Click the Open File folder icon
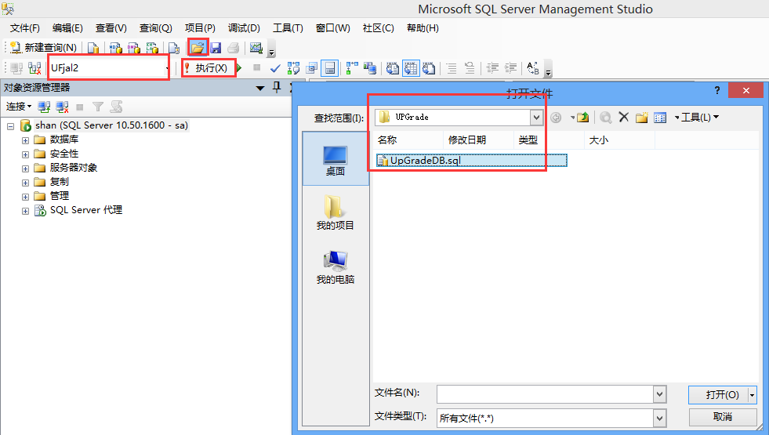 (198, 48)
